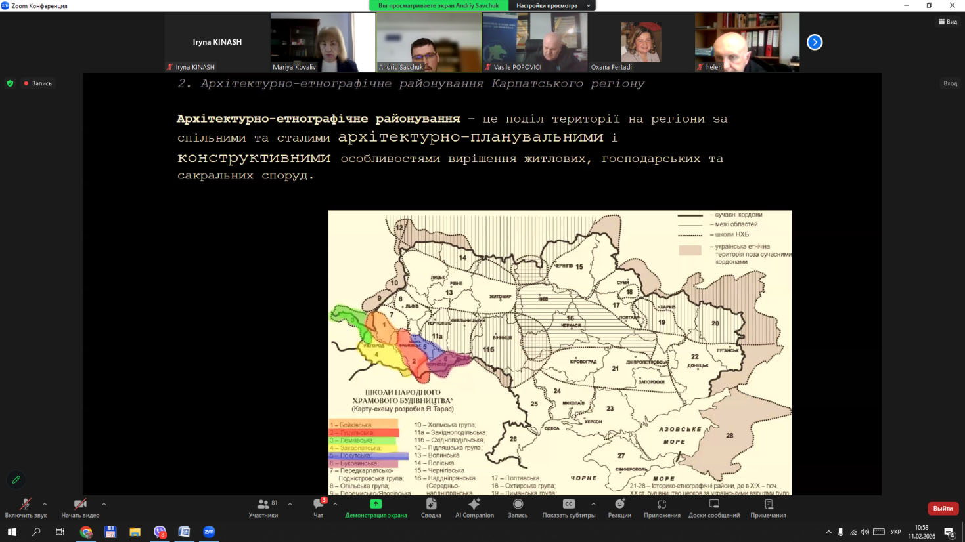Open the AI Companion
Image resolution: width=965 pixels, height=542 pixels.
(474, 504)
